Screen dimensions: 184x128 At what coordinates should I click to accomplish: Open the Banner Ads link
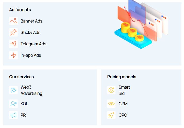31,21
